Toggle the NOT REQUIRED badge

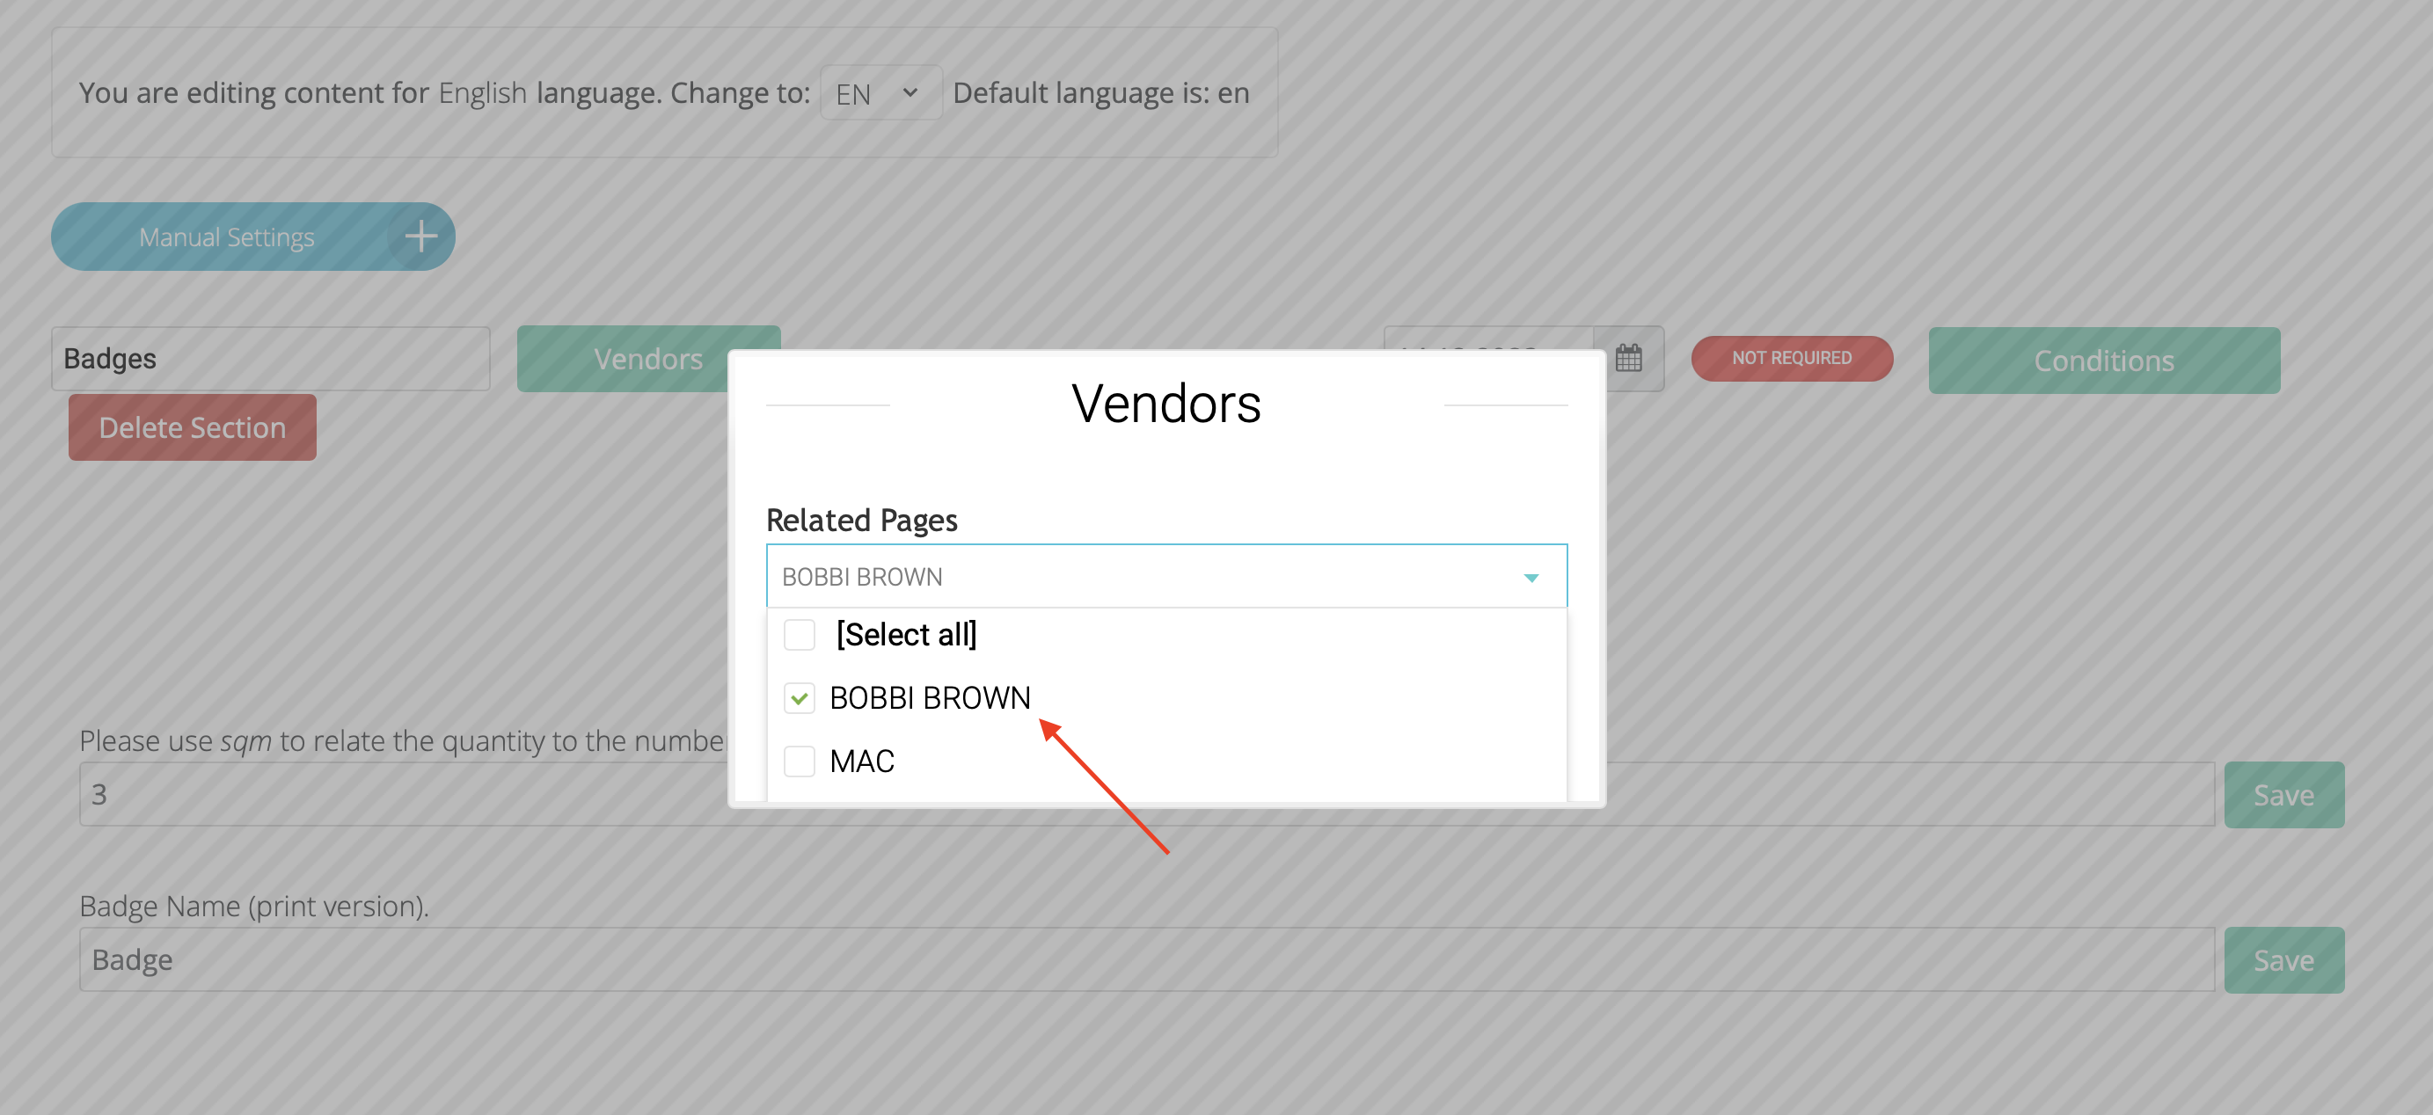coord(1791,358)
